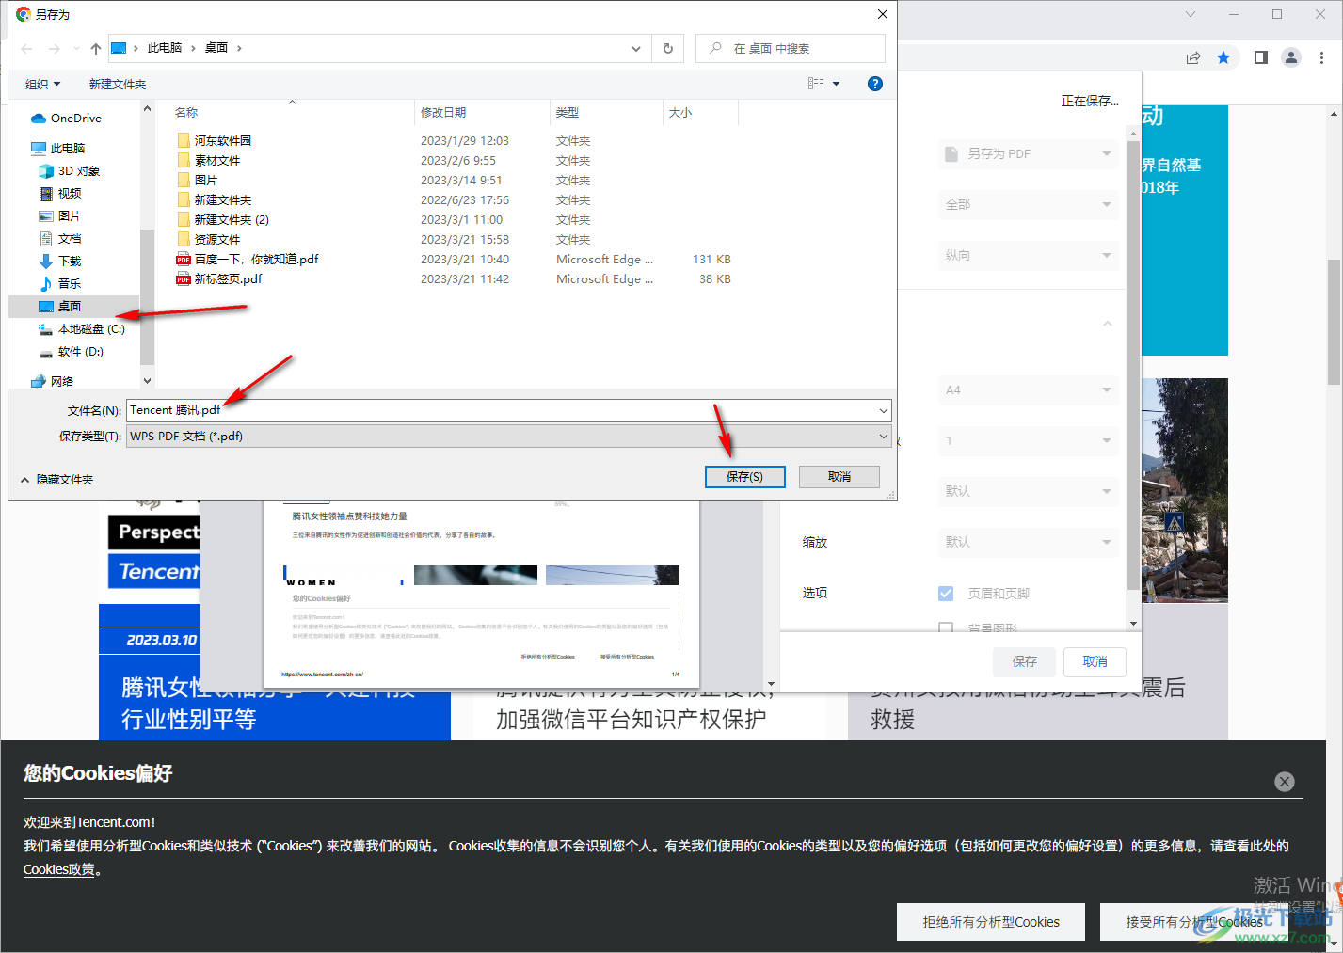
Task: Open 文档 folder in sidebar
Action: [69, 239]
